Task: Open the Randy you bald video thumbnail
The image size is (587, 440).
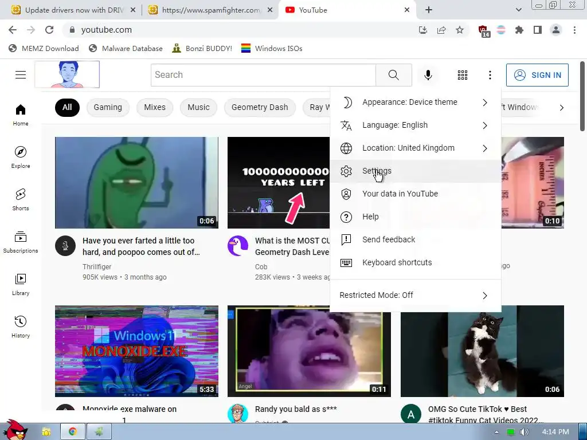Action: [309, 351]
